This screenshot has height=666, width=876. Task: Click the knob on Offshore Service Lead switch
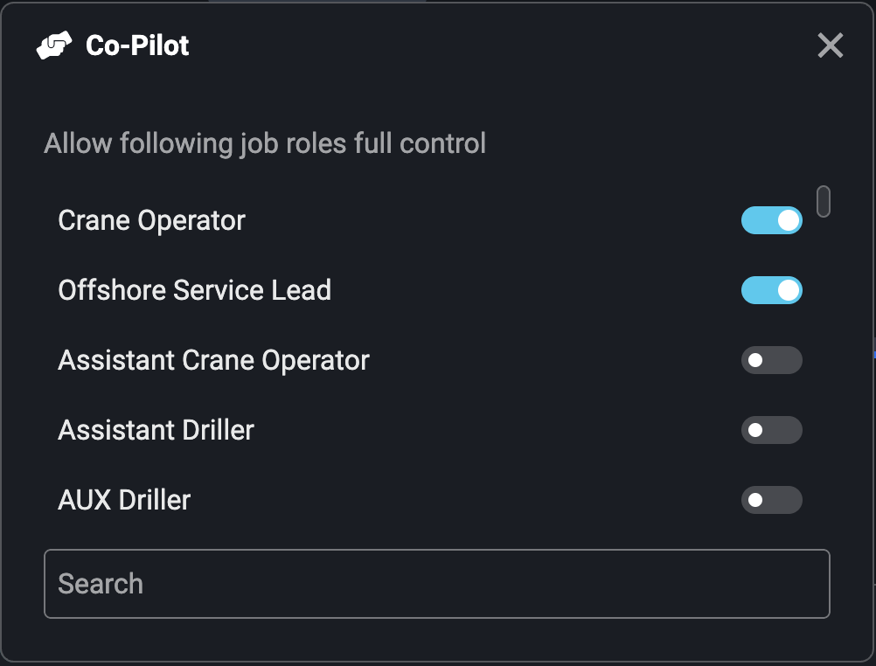789,290
